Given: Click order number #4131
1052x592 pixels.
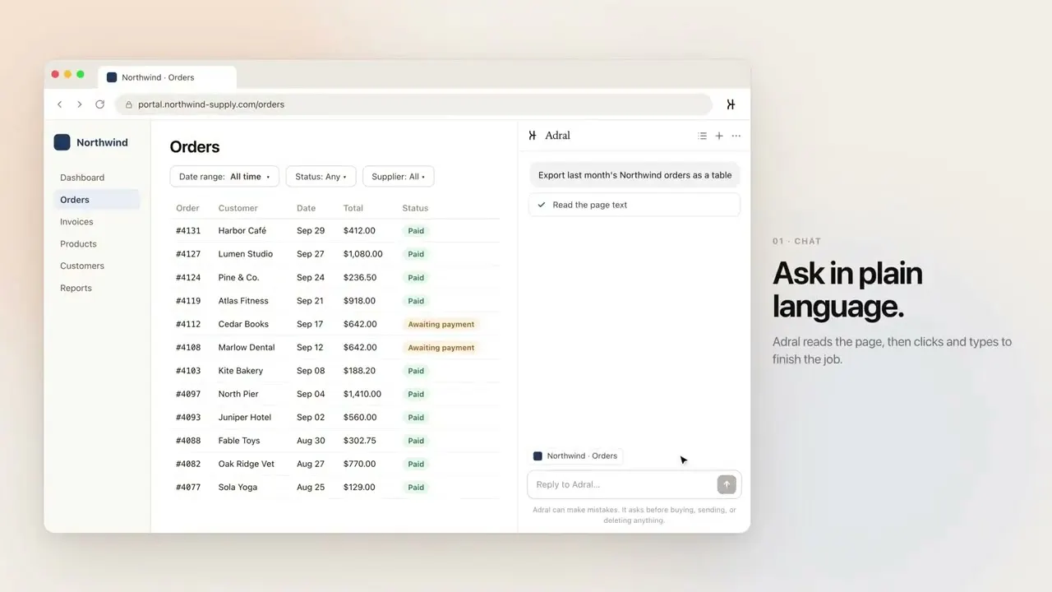Looking at the screenshot, I should click(188, 231).
